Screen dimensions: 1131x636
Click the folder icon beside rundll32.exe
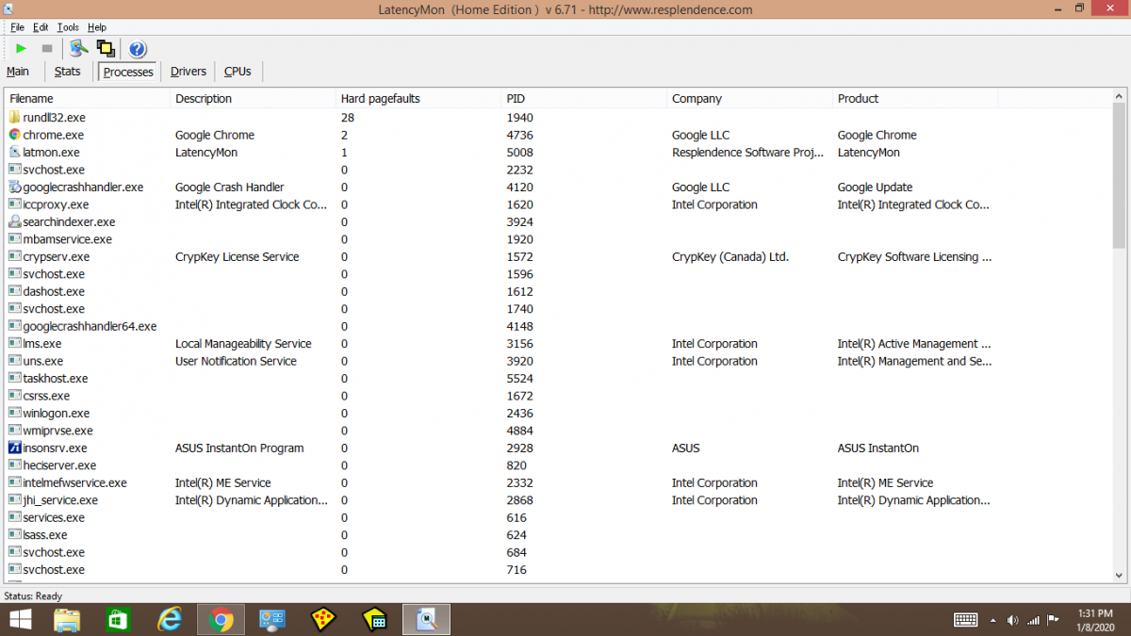click(15, 118)
